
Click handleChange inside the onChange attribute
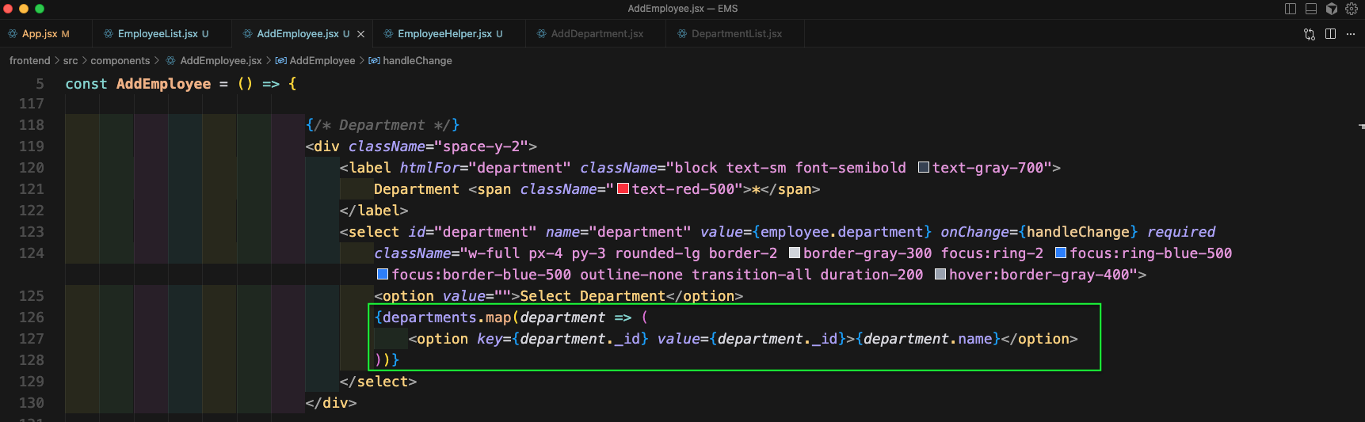point(1078,232)
